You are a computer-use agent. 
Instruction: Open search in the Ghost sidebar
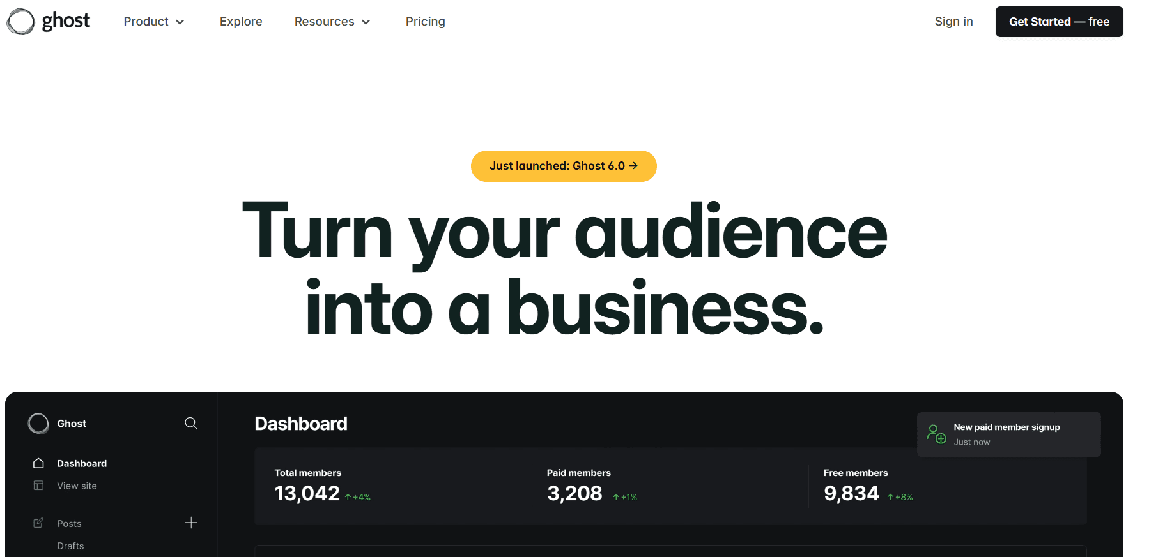pyautogui.click(x=190, y=424)
